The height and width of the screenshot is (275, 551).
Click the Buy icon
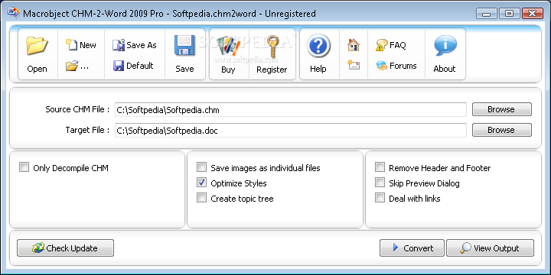[228, 46]
